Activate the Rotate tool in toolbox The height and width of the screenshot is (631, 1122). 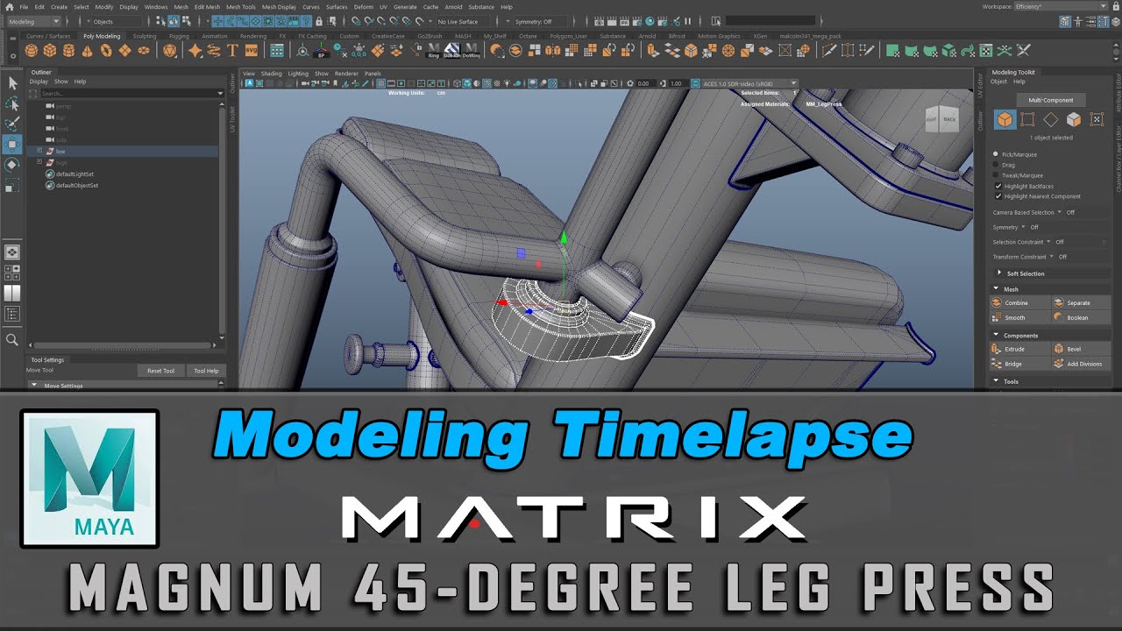point(12,165)
